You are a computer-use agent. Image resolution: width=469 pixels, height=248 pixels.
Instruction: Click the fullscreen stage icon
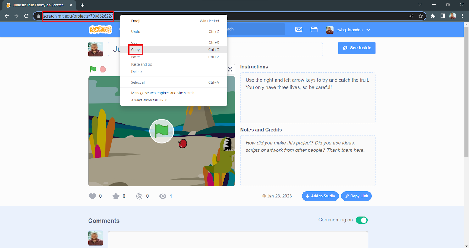point(230,69)
